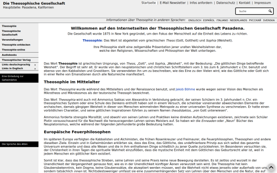Click Hauptstelle: Pasadena, Kalifornien subtitle
Viewport: 277px width, 173px height.
(28, 7)
